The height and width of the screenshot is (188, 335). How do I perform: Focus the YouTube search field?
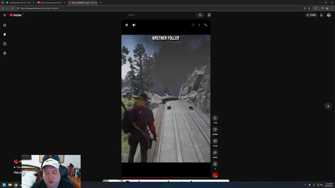[x=161, y=15]
